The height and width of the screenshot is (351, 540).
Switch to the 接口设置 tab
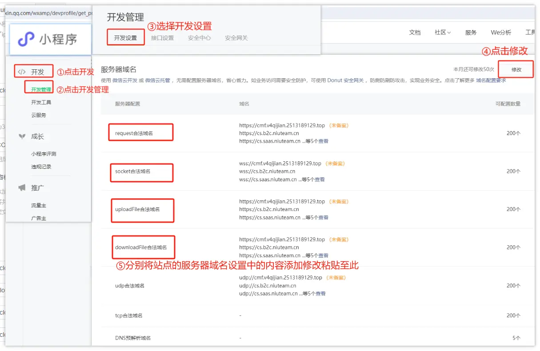[x=162, y=38]
